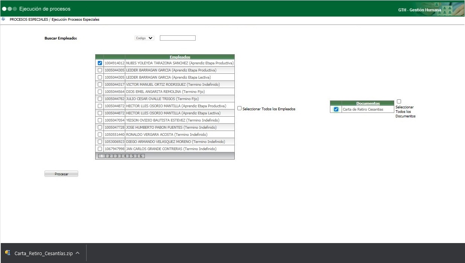
Task: Go to employee list page 3
Action: [x=117, y=156]
